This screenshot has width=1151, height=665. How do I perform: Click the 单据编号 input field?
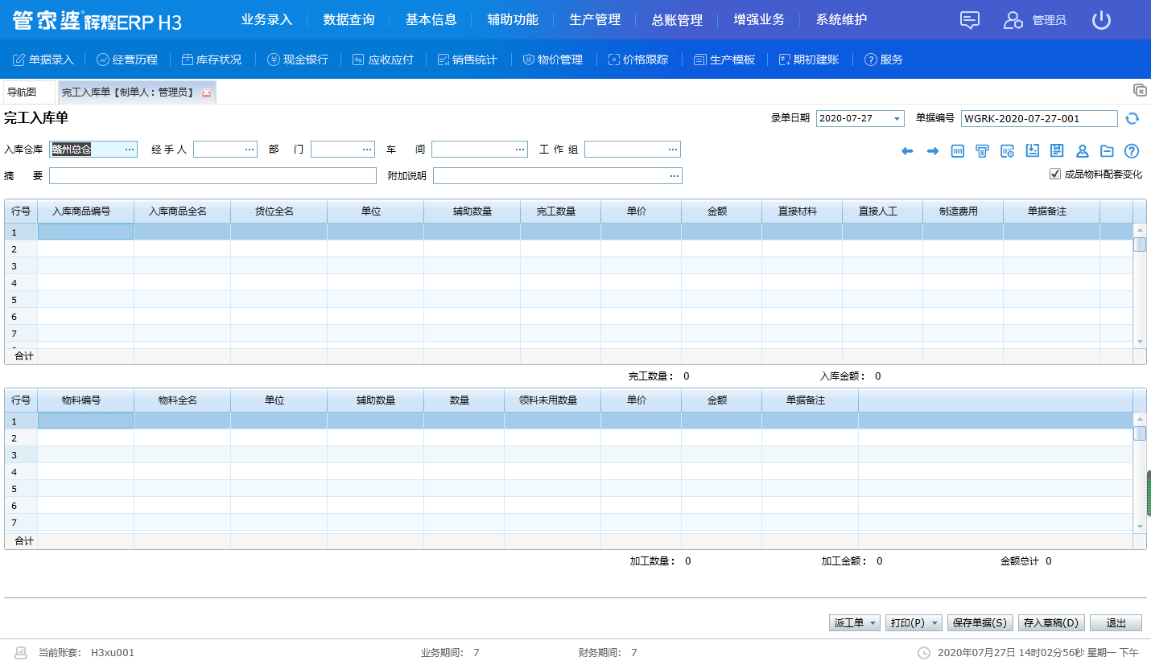click(x=1039, y=119)
